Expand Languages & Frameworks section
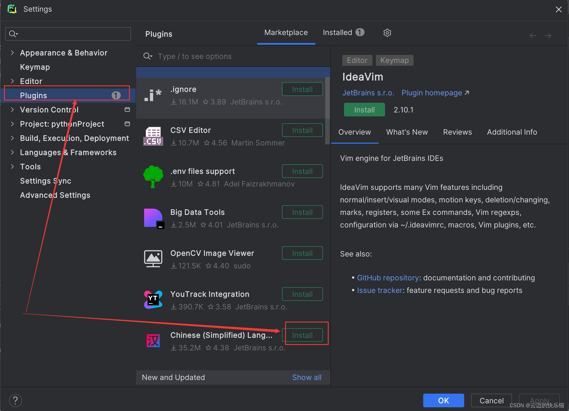Viewport: 569px width, 411px height. tap(12, 152)
